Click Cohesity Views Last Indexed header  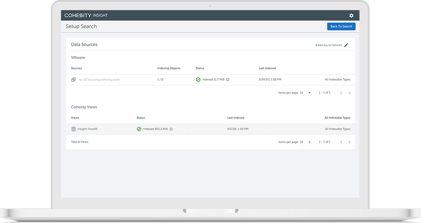click(x=236, y=118)
